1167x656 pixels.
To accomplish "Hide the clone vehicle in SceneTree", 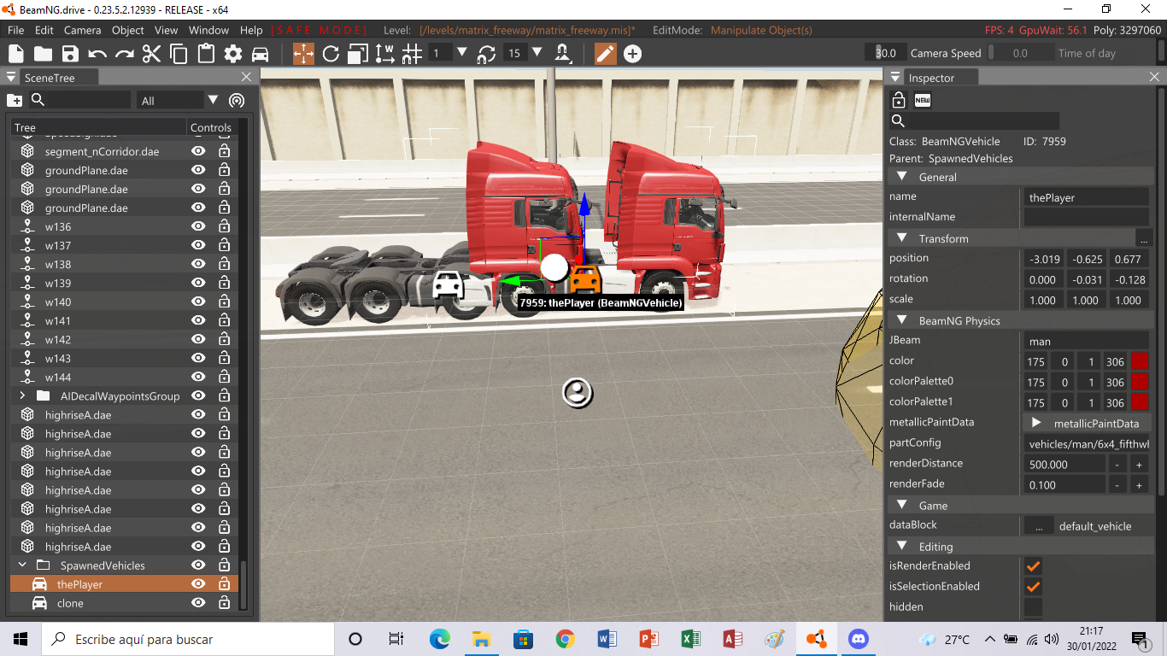I will (198, 603).
